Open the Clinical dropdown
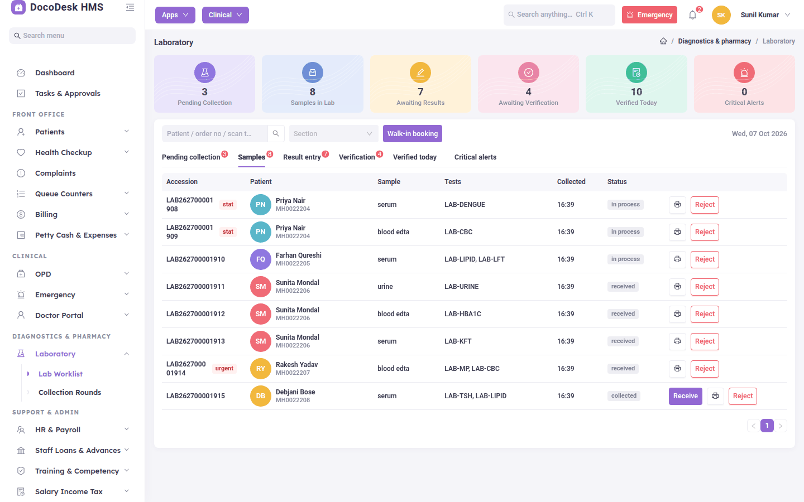The width and height of the screenshot is (804, 502). (x=226, y=15)
